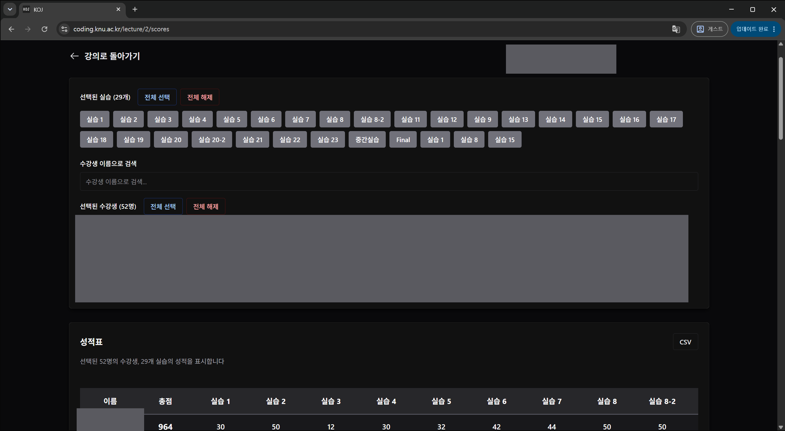Toggle the Final chip
Image resolution: width=785 pixels, height=431 pixels.
pyautogui.click(x=403, y=140)
